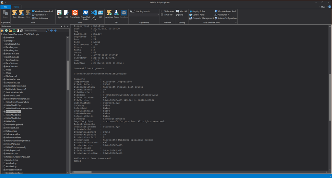Open the arguments combo box
This screenshot has width=332, height=178.
[x=144, y=15]
